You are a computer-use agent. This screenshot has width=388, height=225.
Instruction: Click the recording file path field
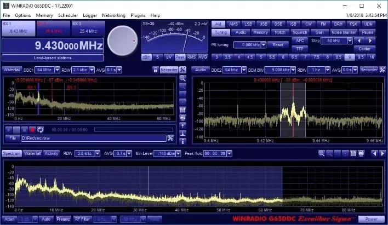(x=93, y=138)
